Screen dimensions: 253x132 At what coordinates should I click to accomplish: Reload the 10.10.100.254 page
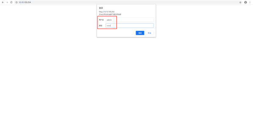(11, 2)
